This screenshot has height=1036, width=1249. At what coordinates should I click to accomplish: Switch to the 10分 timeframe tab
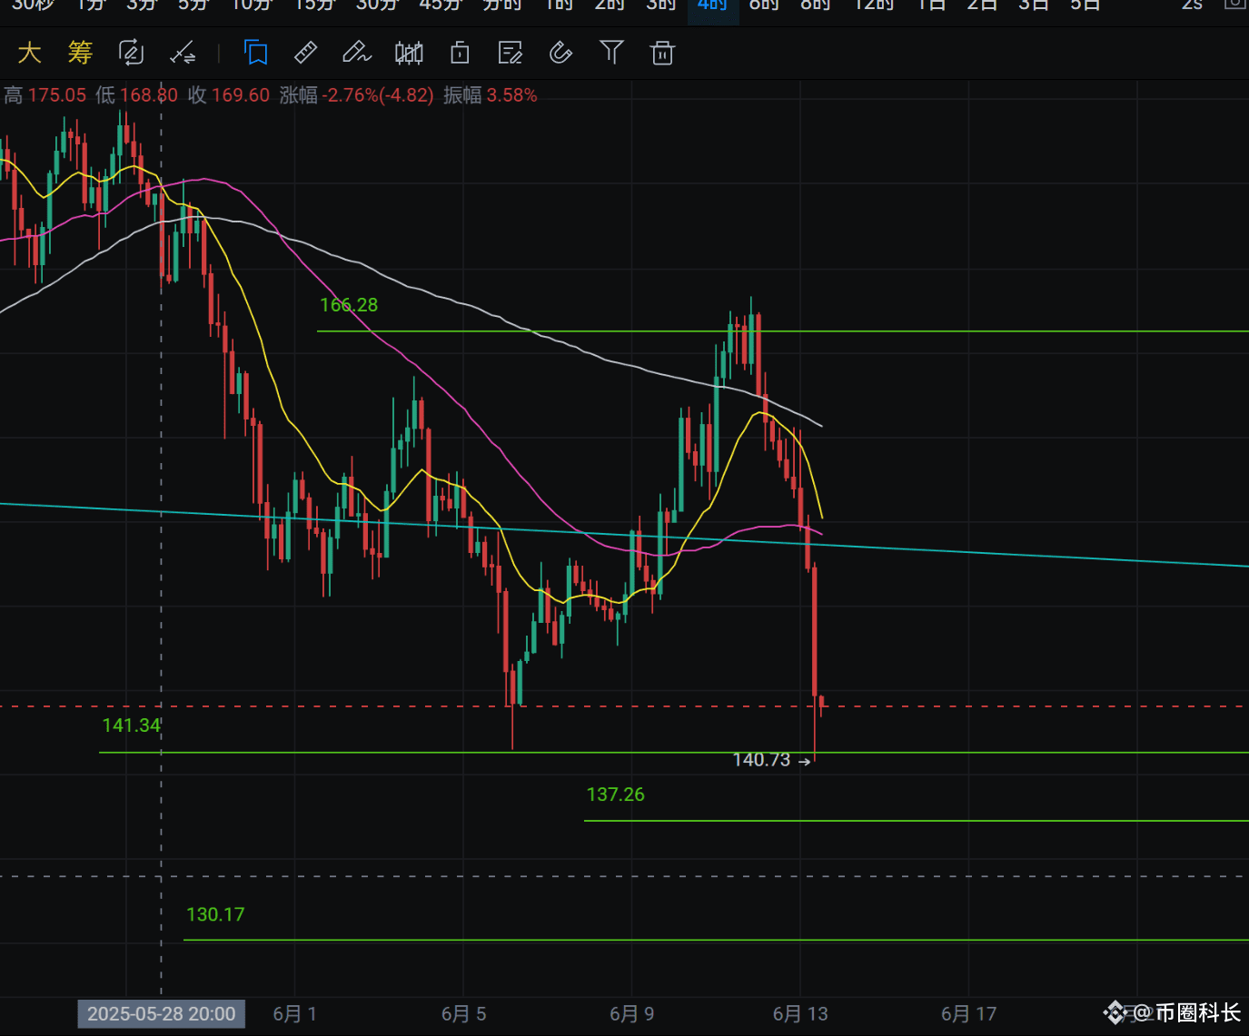pos(252,5)
